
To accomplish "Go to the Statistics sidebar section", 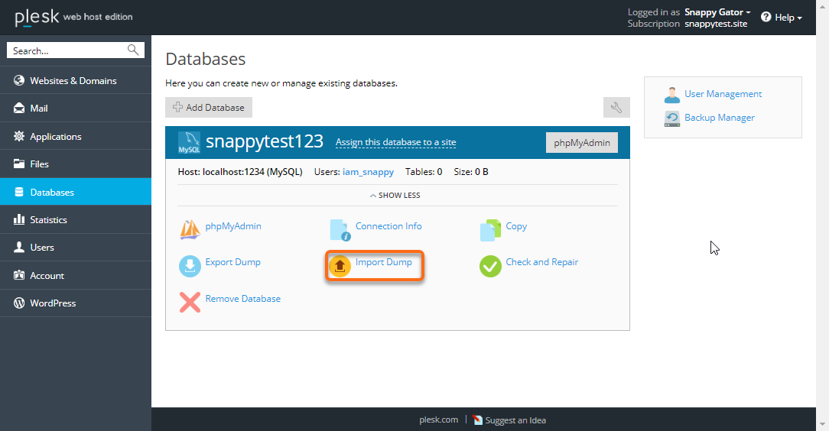I will [49, 220].
